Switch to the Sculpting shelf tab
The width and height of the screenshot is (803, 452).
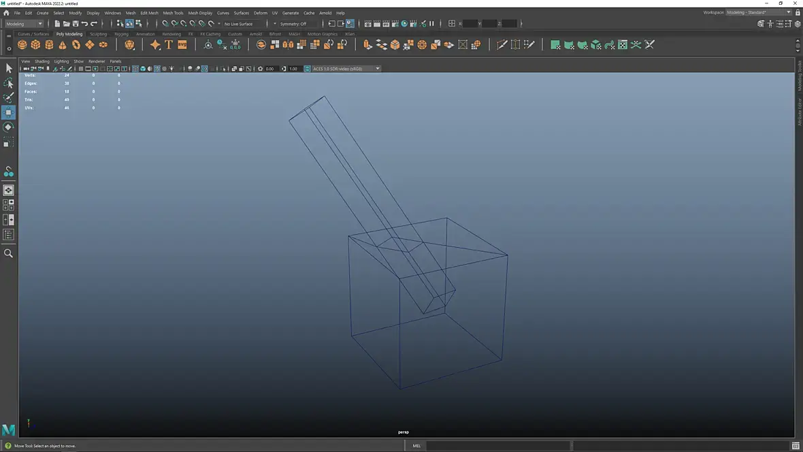tap(99, 34)
